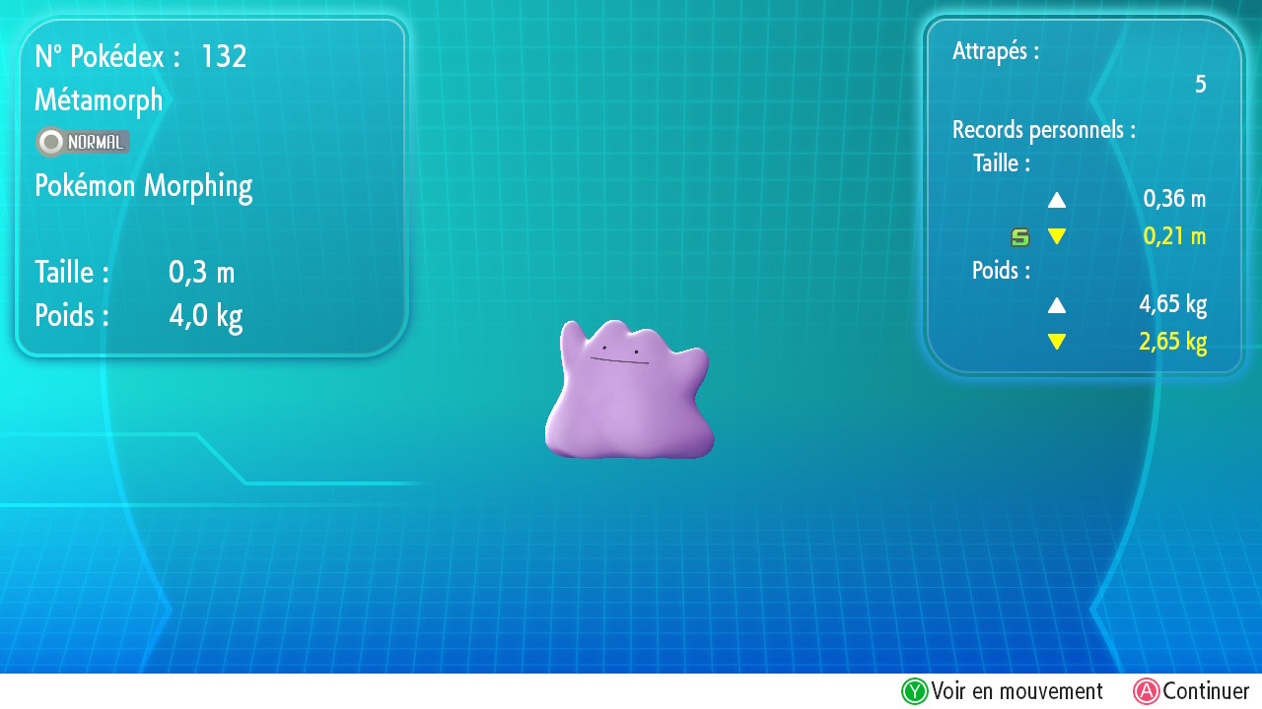Click the Attrapés count of 5
Image resolution: width=1262 pixels, height=709 pixels.
tap(1200, 85)
